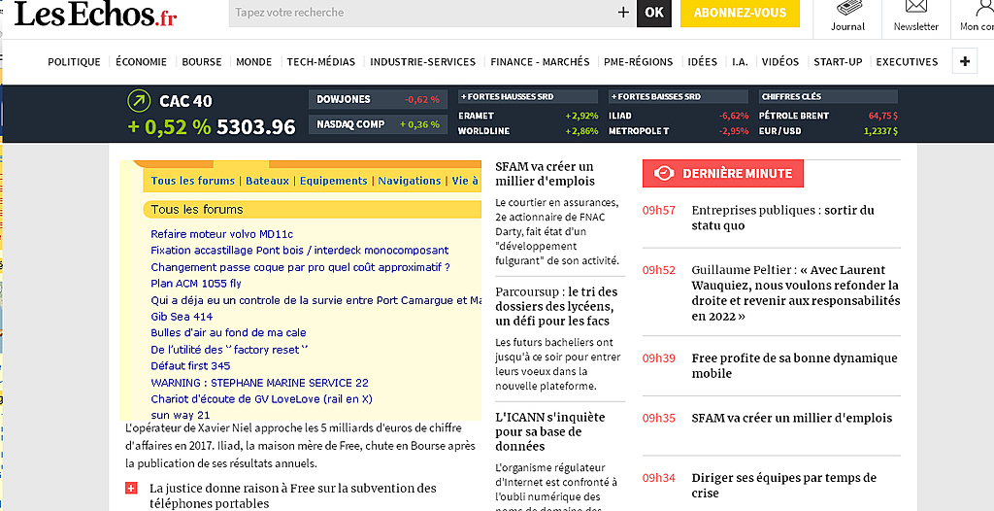Open the Vidéos menu section
The height and width of the screenshot is (511, 994).
(780, 61)
